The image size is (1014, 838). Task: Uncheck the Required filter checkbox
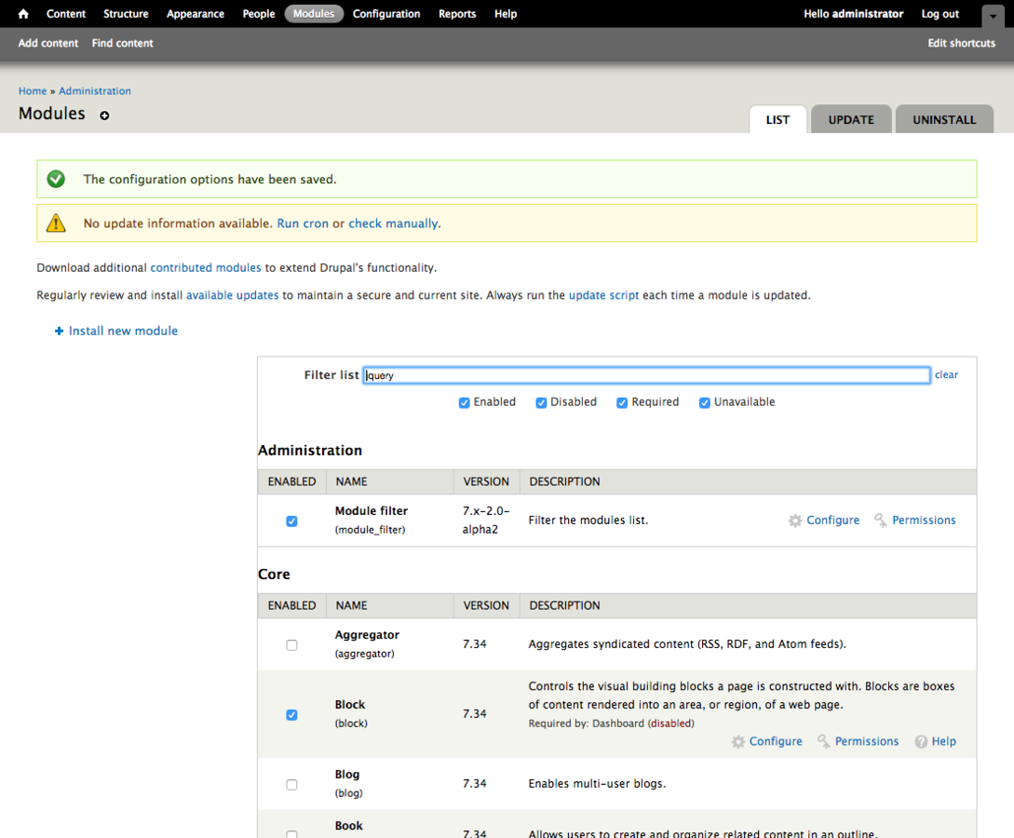[622, 403]
